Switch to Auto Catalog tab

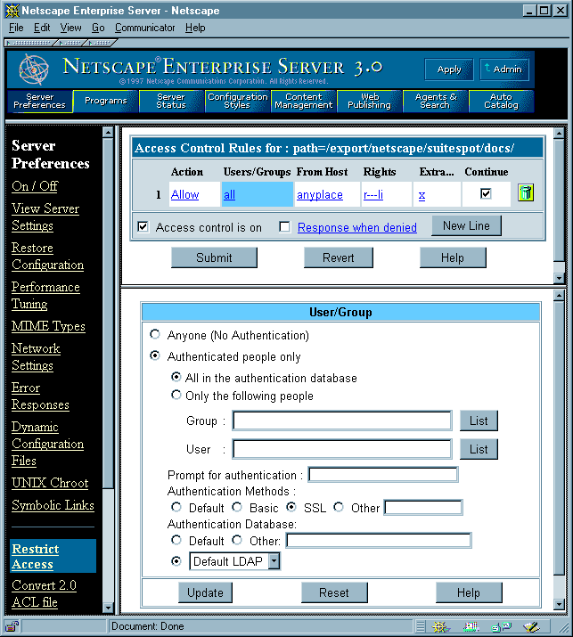[501, 101]
